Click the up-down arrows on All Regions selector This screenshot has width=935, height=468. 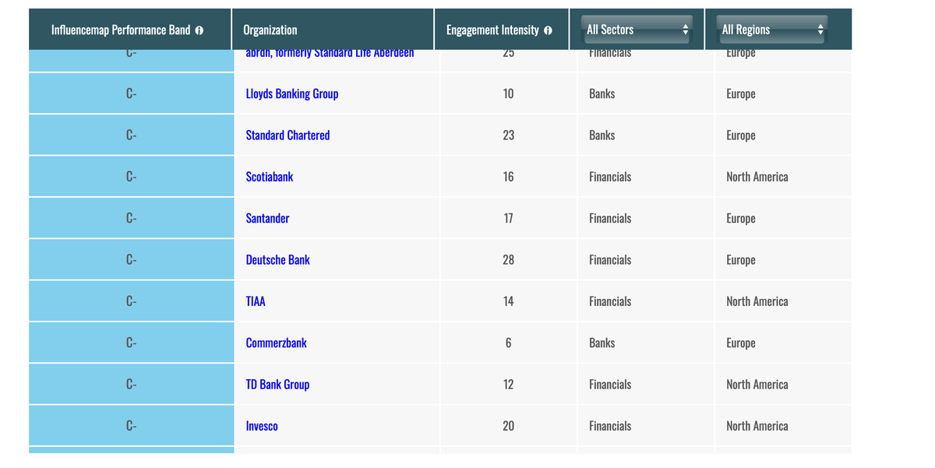pyautogui.click(x=821, y=29)
